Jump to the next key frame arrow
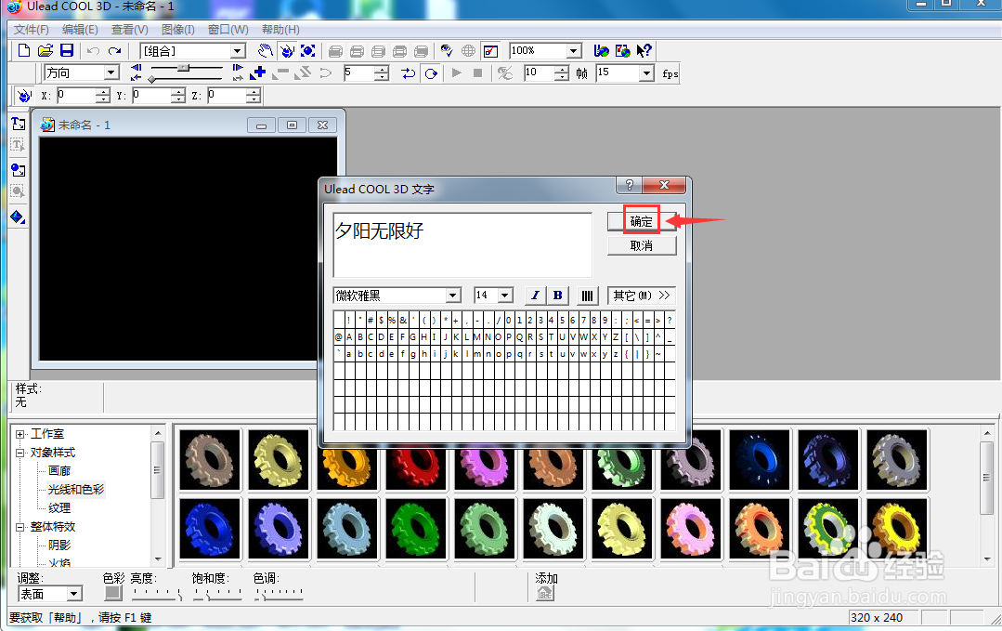The image size is (1002, 631). point(238,68)
